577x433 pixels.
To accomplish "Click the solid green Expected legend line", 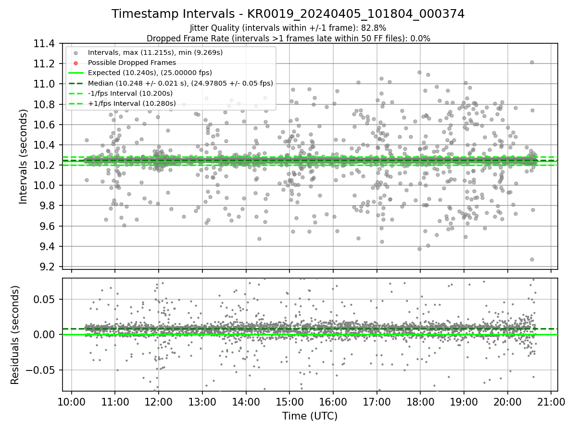I will click(76, 73).
